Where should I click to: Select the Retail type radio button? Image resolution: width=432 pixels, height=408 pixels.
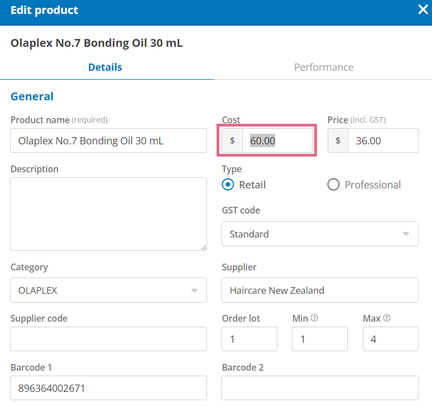[x=228, y=184]
